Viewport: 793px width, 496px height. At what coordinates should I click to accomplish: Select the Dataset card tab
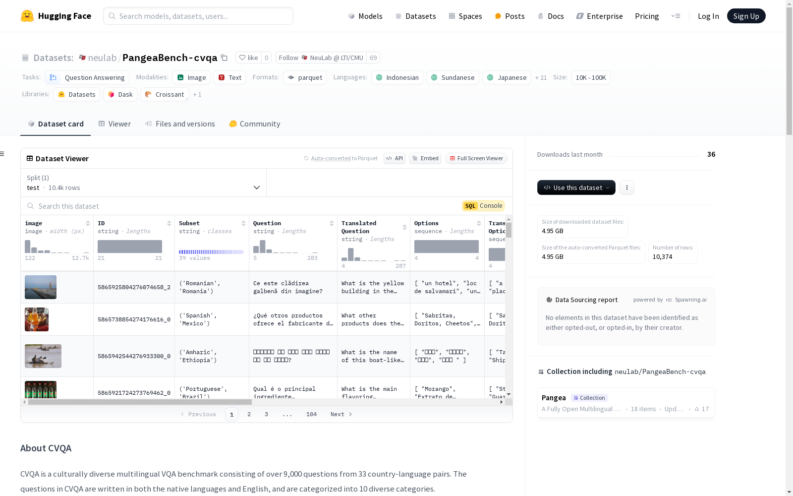[x=56, y=124]
